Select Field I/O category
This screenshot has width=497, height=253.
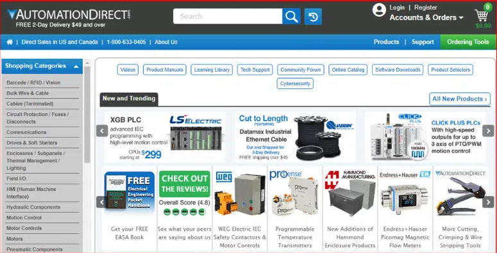[16, 179]
